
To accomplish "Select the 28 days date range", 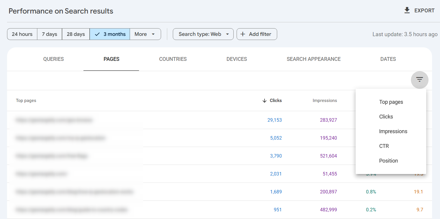I will pyautogui.click(x=76, y=34).
